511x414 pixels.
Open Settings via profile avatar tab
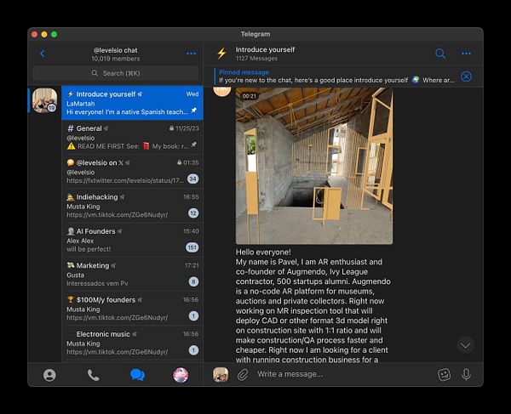[x=181, y=375]
